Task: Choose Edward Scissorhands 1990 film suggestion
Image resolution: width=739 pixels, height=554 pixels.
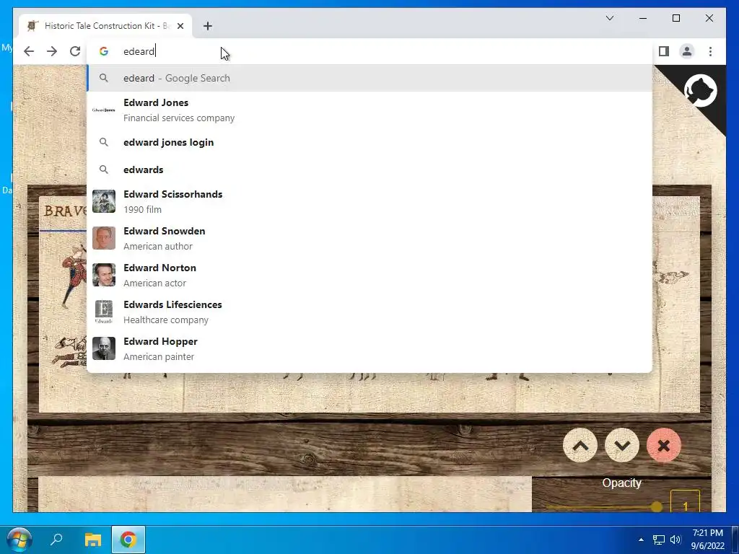Action: click(x=369, y=202)
